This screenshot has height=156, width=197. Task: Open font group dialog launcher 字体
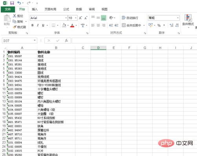coord(87,33)
